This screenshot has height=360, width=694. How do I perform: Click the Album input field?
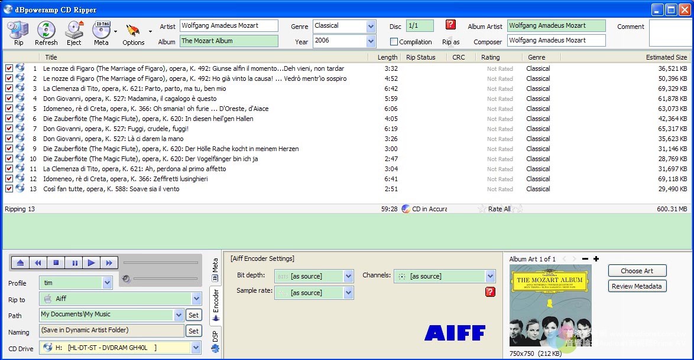point(229,41)
